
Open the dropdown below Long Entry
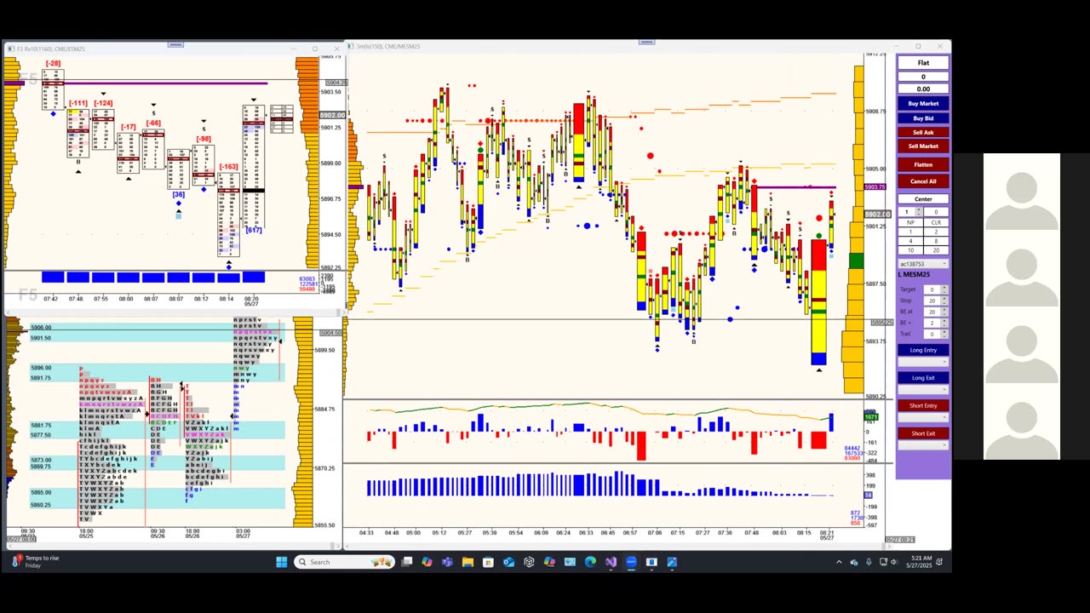click(923, 362)
